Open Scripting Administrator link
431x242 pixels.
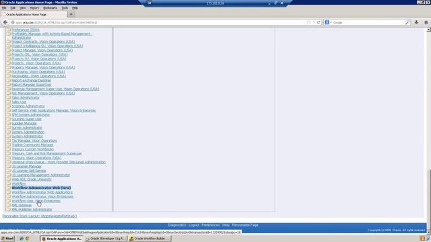click(28, 106)
